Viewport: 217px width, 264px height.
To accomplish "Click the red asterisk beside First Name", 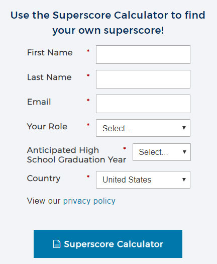I will 88,51.
